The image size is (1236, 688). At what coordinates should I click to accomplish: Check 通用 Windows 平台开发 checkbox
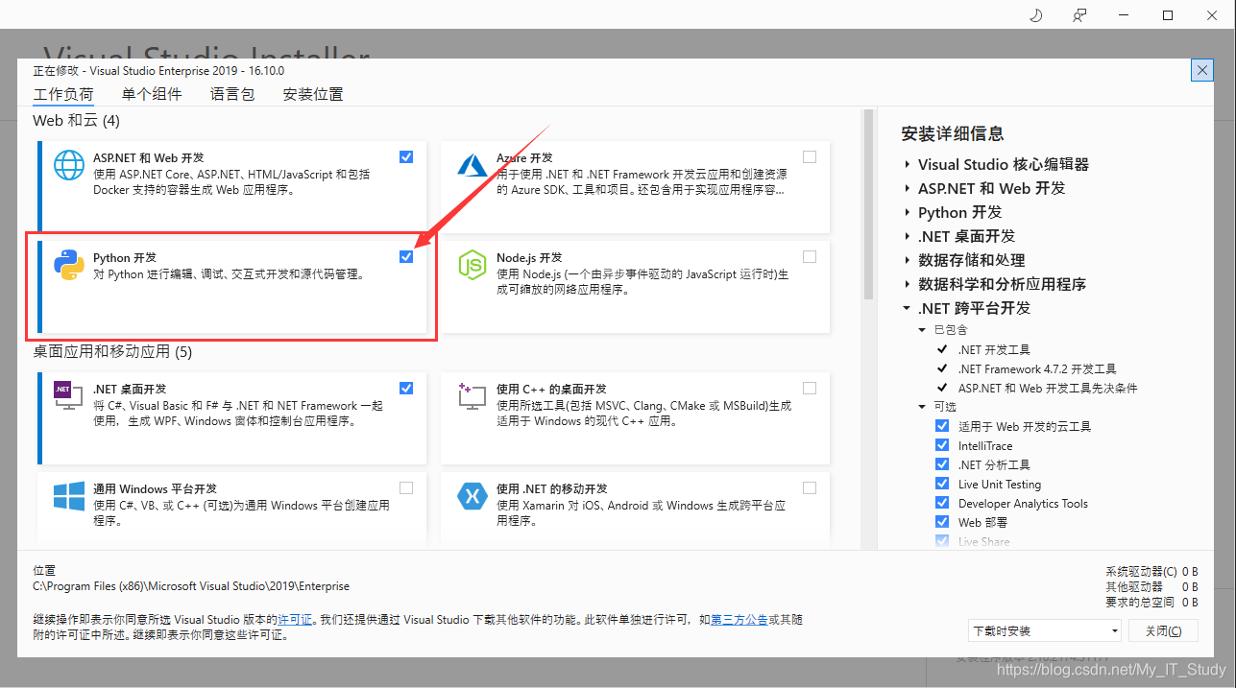pyautogui.click(x=406, y=487)
